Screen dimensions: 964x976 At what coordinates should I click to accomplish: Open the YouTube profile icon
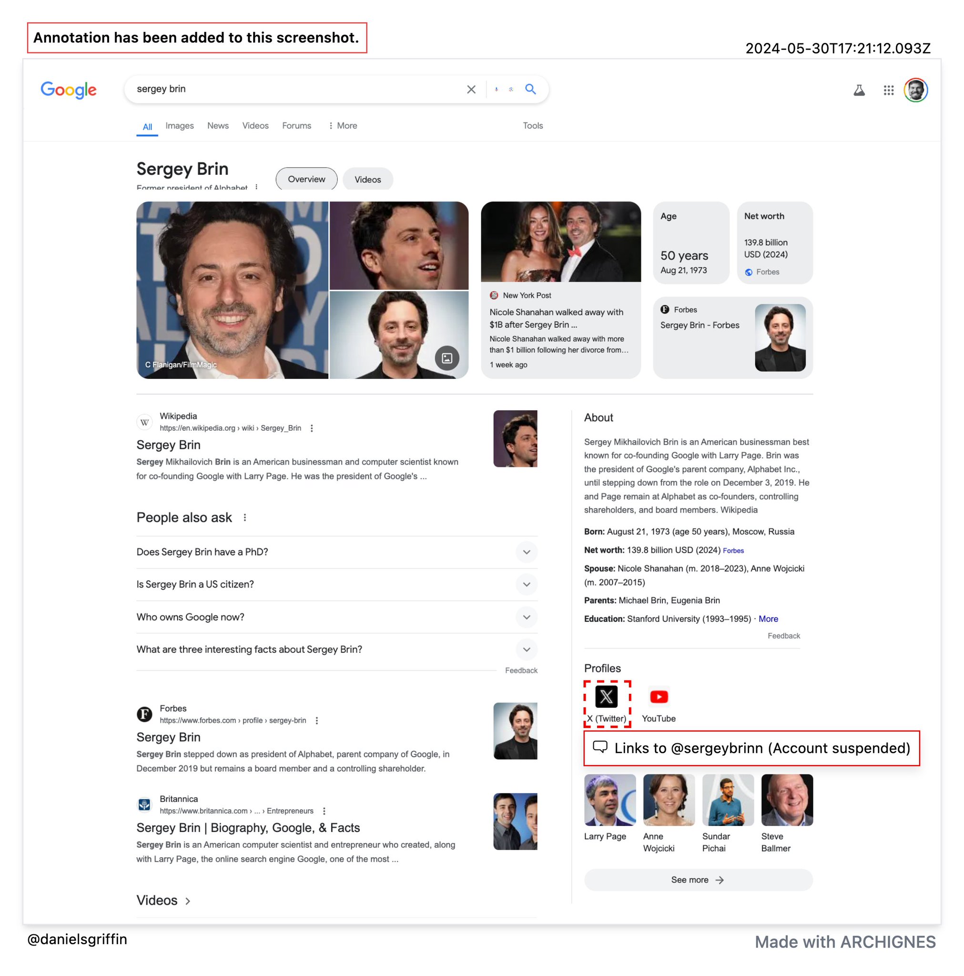click(x=659, y=696)
